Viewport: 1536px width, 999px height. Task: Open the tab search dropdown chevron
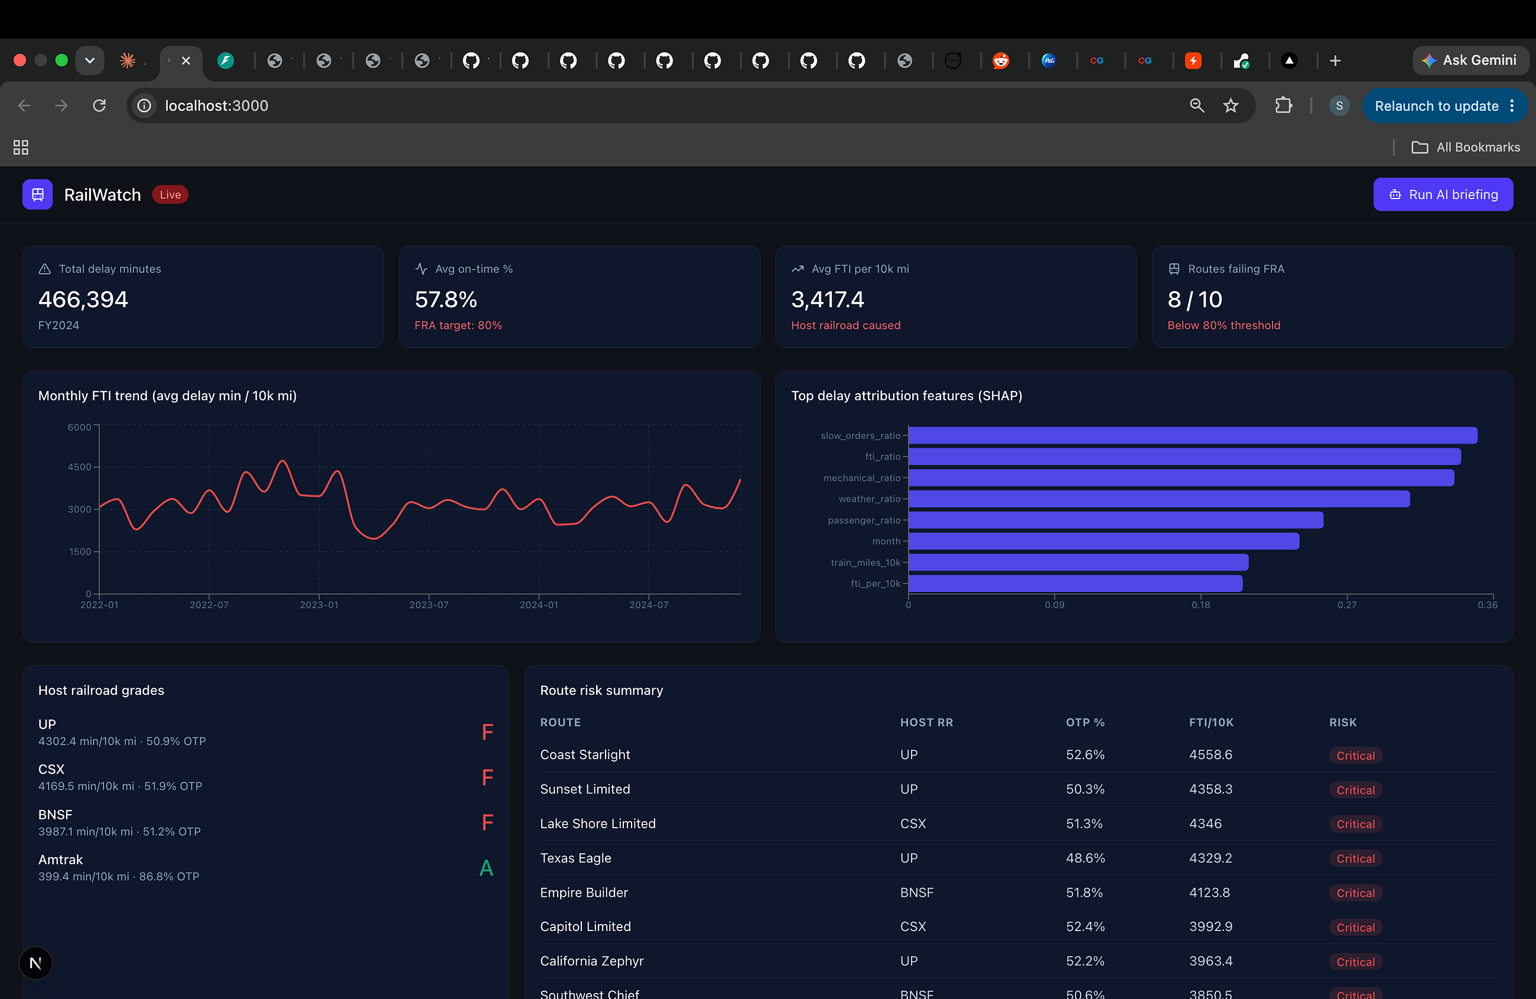[x=90, y=60]
